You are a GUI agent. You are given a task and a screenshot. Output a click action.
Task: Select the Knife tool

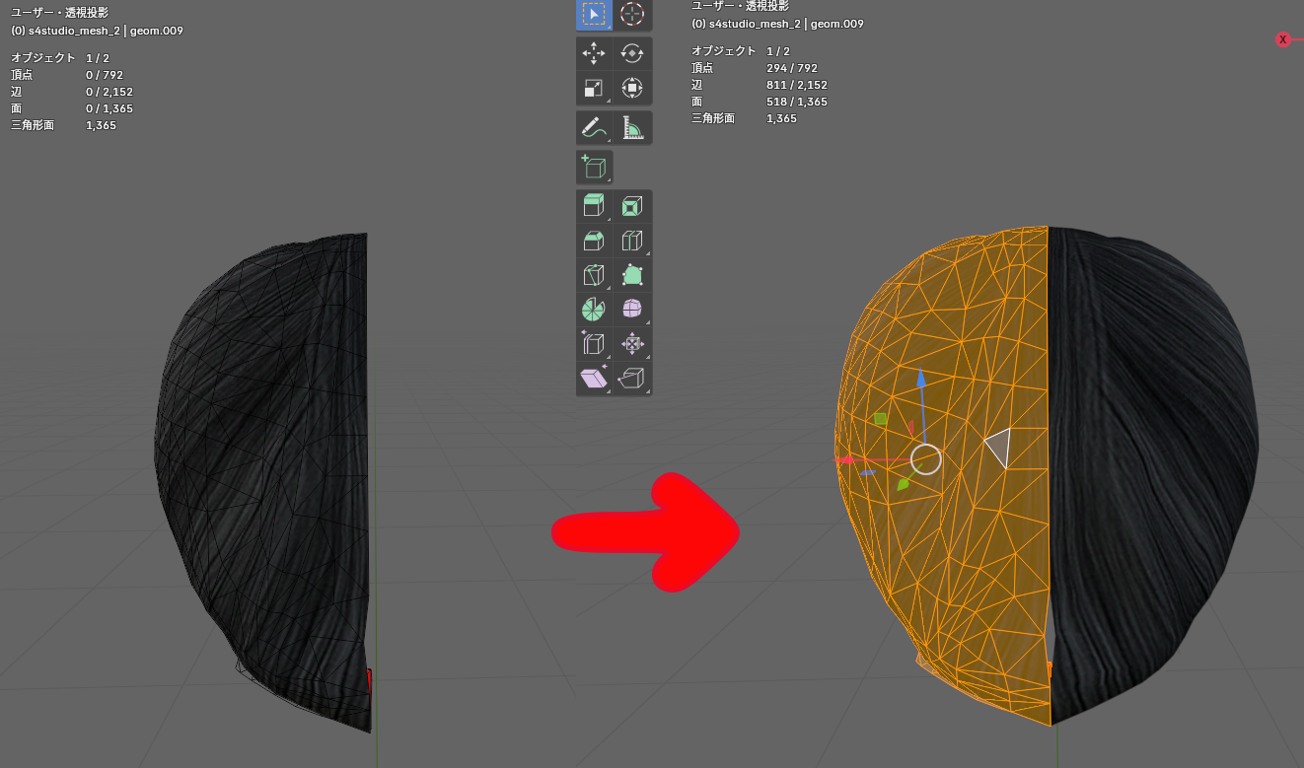pos(594,275)
